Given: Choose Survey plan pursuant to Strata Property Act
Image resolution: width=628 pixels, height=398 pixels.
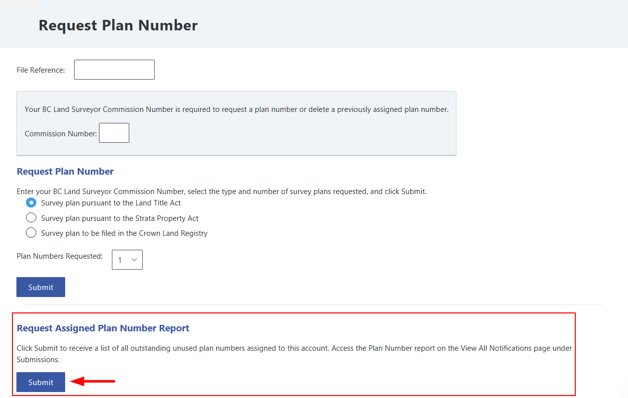Looking at the screenshot, I should (31, 218).
